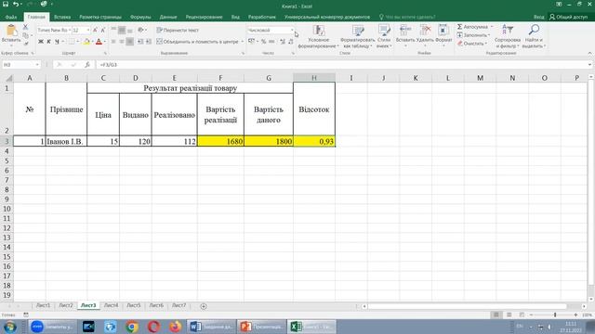Click the fill color bucket icon
595x334 pixels.
[86, 42]
